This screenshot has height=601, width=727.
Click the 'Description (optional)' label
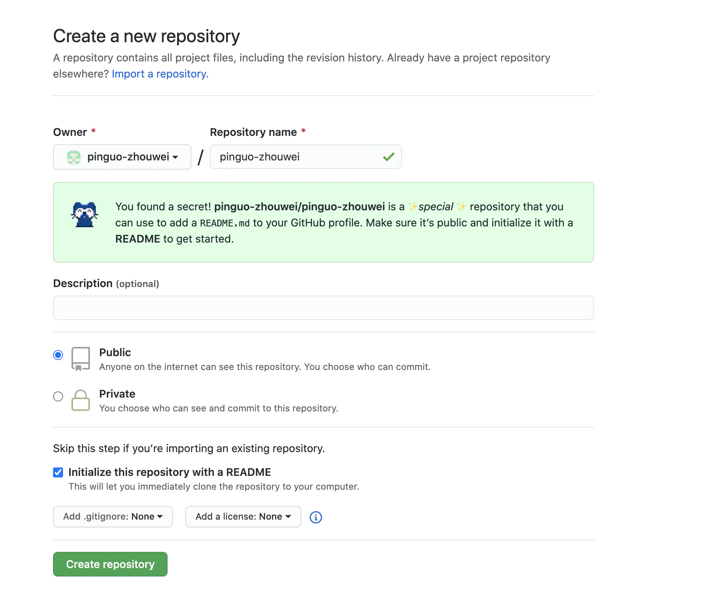click(106, 283)
